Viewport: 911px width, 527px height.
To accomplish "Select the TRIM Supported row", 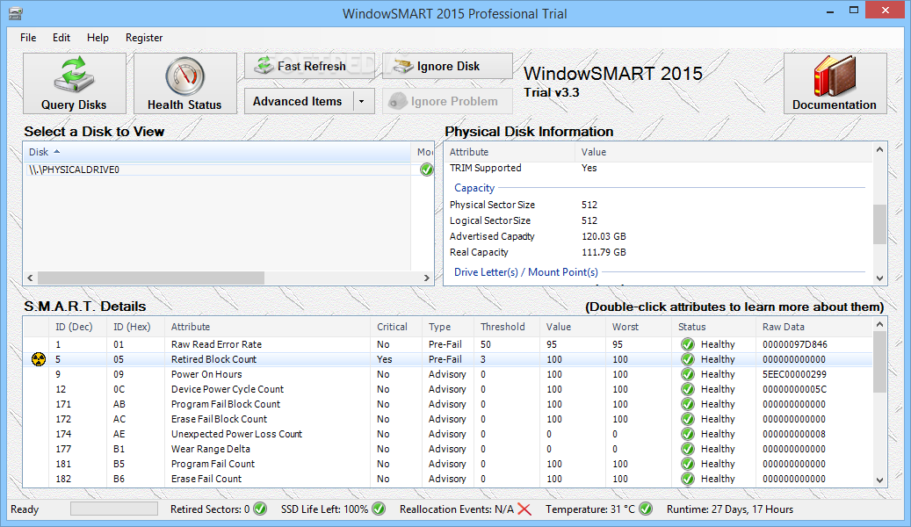I will tap(658, 168).
